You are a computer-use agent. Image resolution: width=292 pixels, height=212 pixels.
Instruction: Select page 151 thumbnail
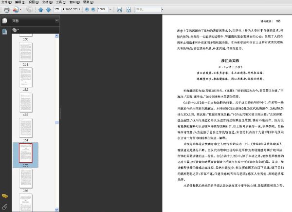coord(26,52)
